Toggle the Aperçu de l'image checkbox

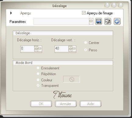84,13
